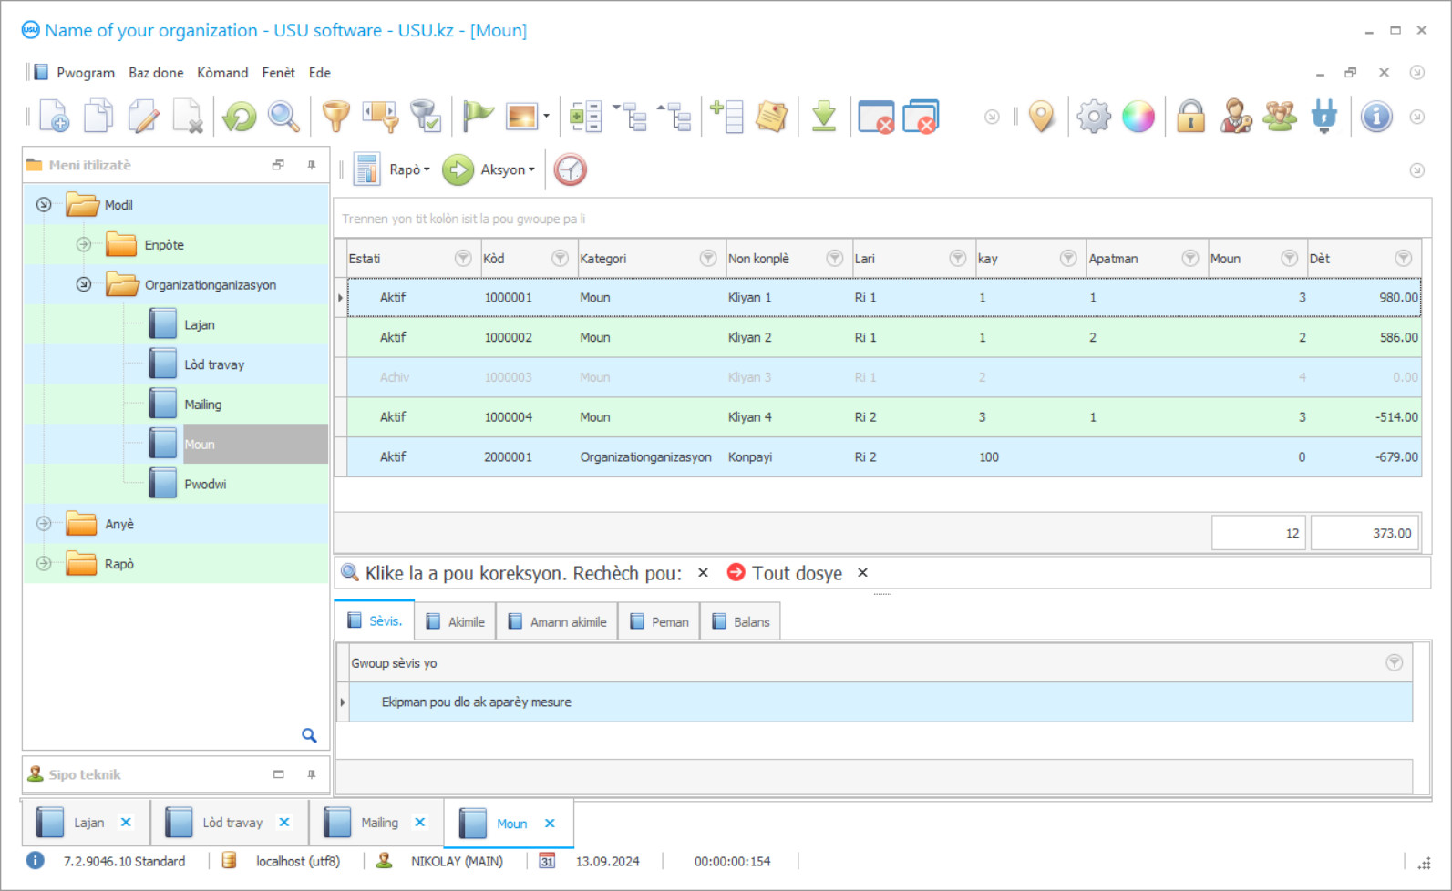Image resolution: width=1452 pixels, height=891 pixels.
Task: Expand the Rapò folder in tree
Action: [44, 564]
